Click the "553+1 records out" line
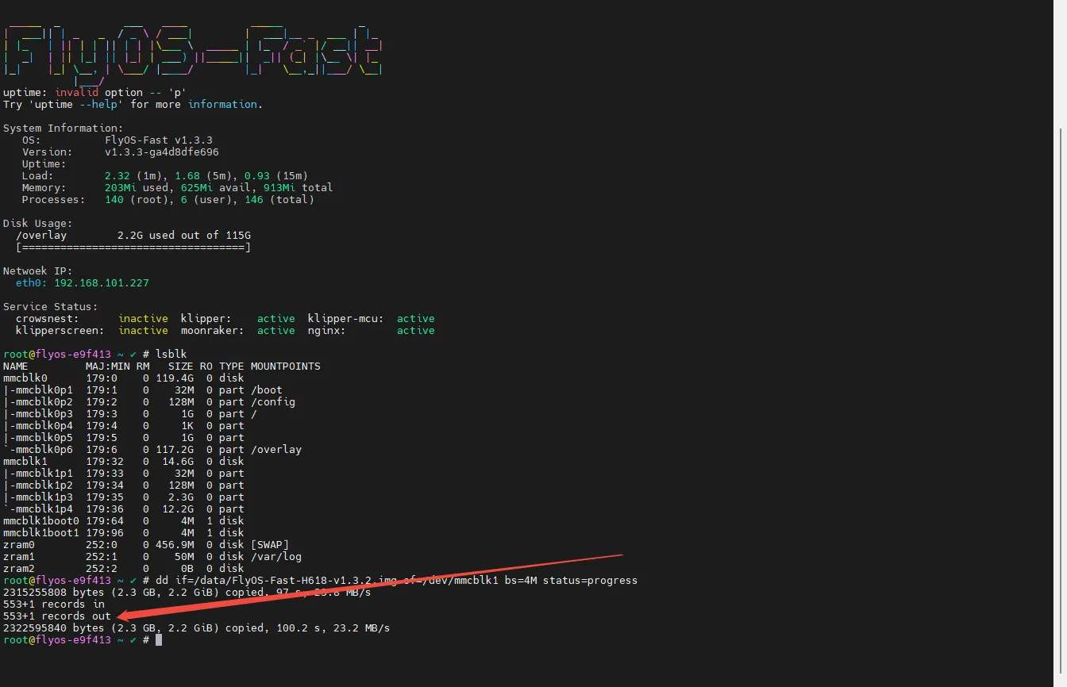 pyautogui.click(x=57, y=616)
